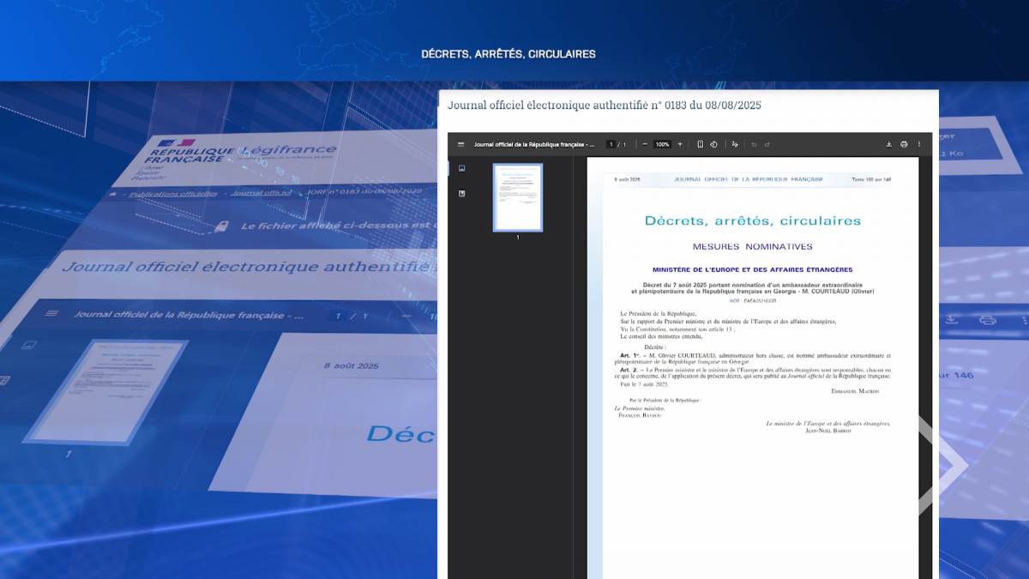Click the zoom in plus button
Viewport: 1029px width, 579px height.
pyautogui.click(x=680, y=144)
